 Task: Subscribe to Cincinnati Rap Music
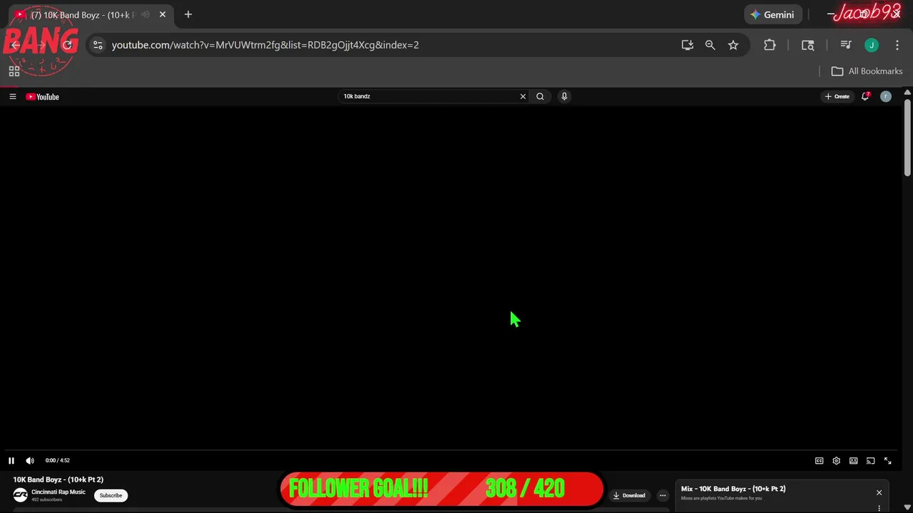[111, 495]
